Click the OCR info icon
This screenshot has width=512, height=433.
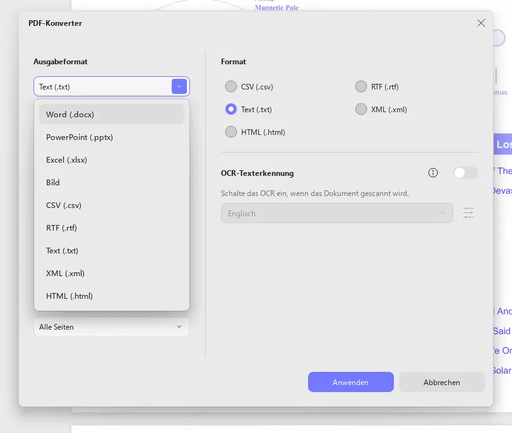coord(433,173)
